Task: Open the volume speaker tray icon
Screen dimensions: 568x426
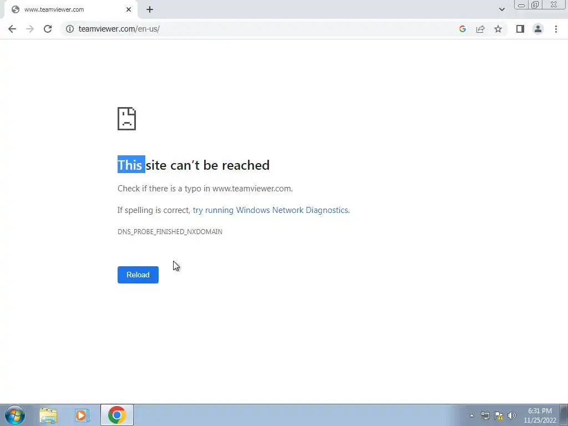Action: 512,415
